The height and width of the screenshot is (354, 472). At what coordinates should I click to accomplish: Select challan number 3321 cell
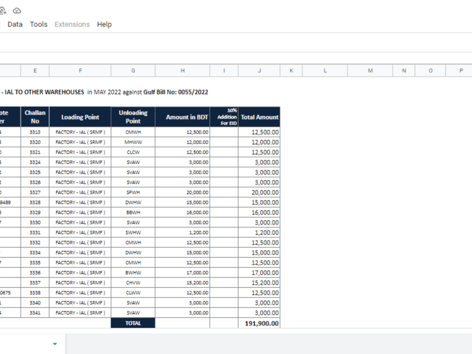pos(35,152)
